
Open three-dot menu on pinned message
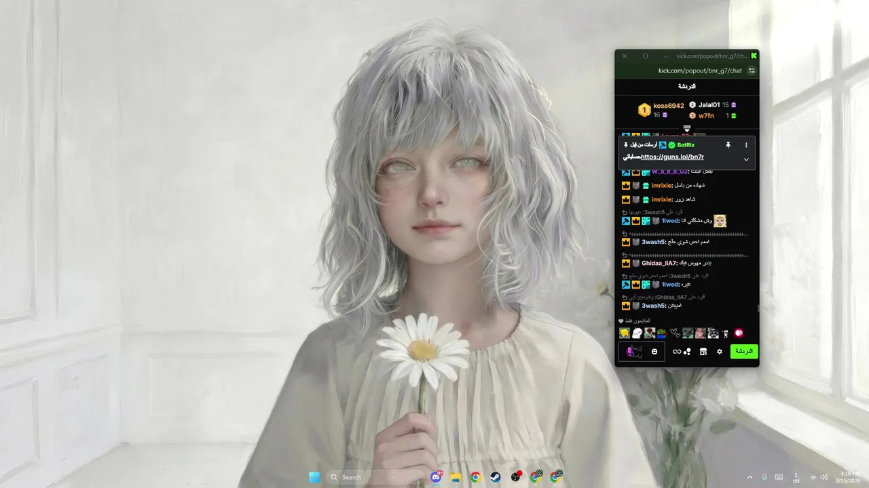tap(746, 145)
